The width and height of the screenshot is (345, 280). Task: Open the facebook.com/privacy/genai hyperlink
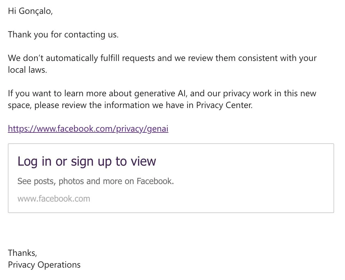click(88, 129)
